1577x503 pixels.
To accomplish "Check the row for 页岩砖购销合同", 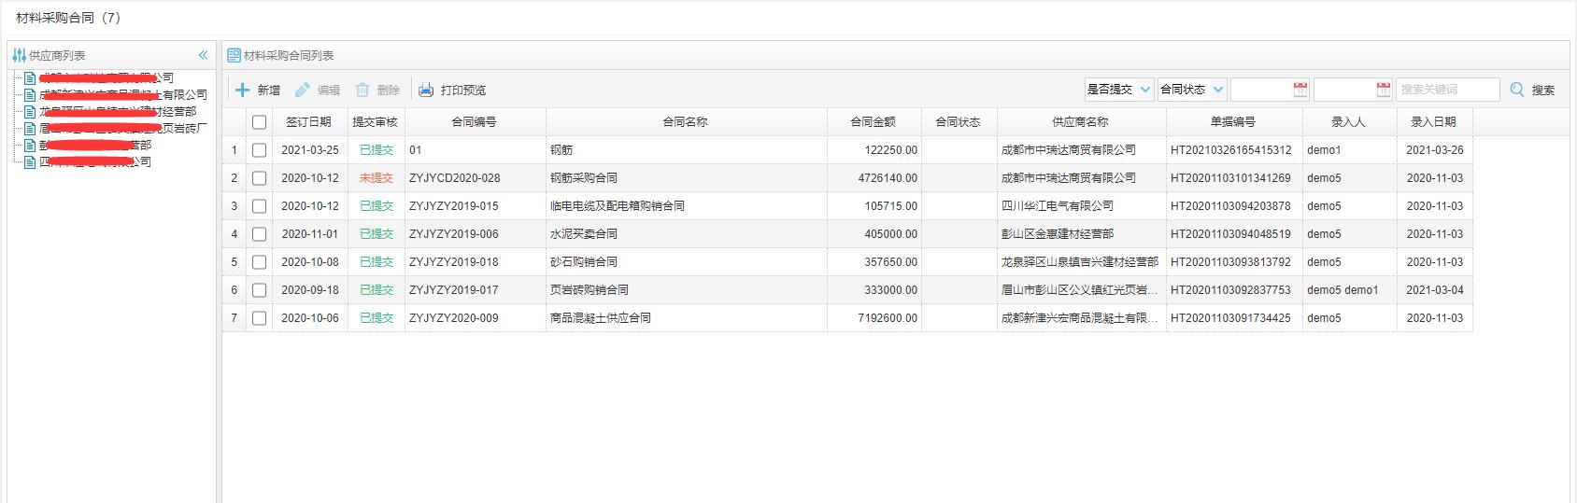I will [x=259, y=290].
